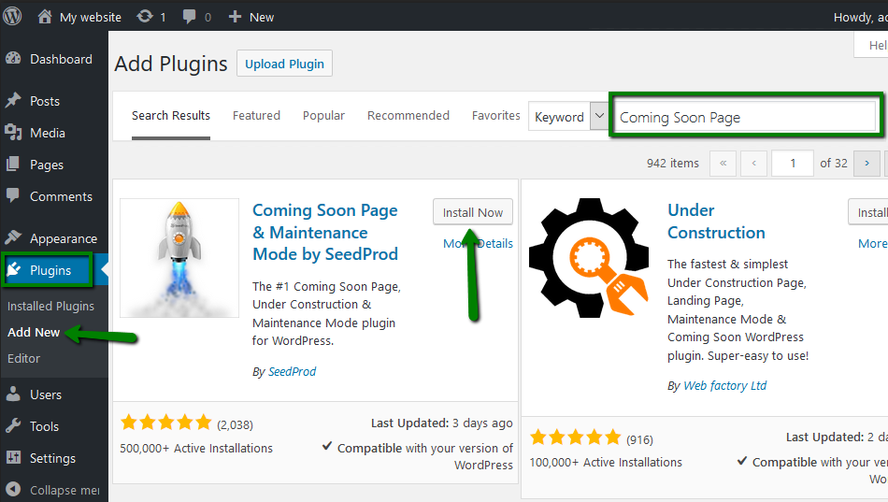Click the current page number field
888x502 pixels.
pyautogui.click(x=793, y=164)
